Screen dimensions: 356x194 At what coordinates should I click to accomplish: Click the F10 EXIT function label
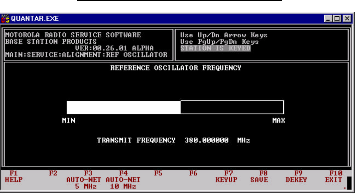pyautogui.click(x=333, y=176)
